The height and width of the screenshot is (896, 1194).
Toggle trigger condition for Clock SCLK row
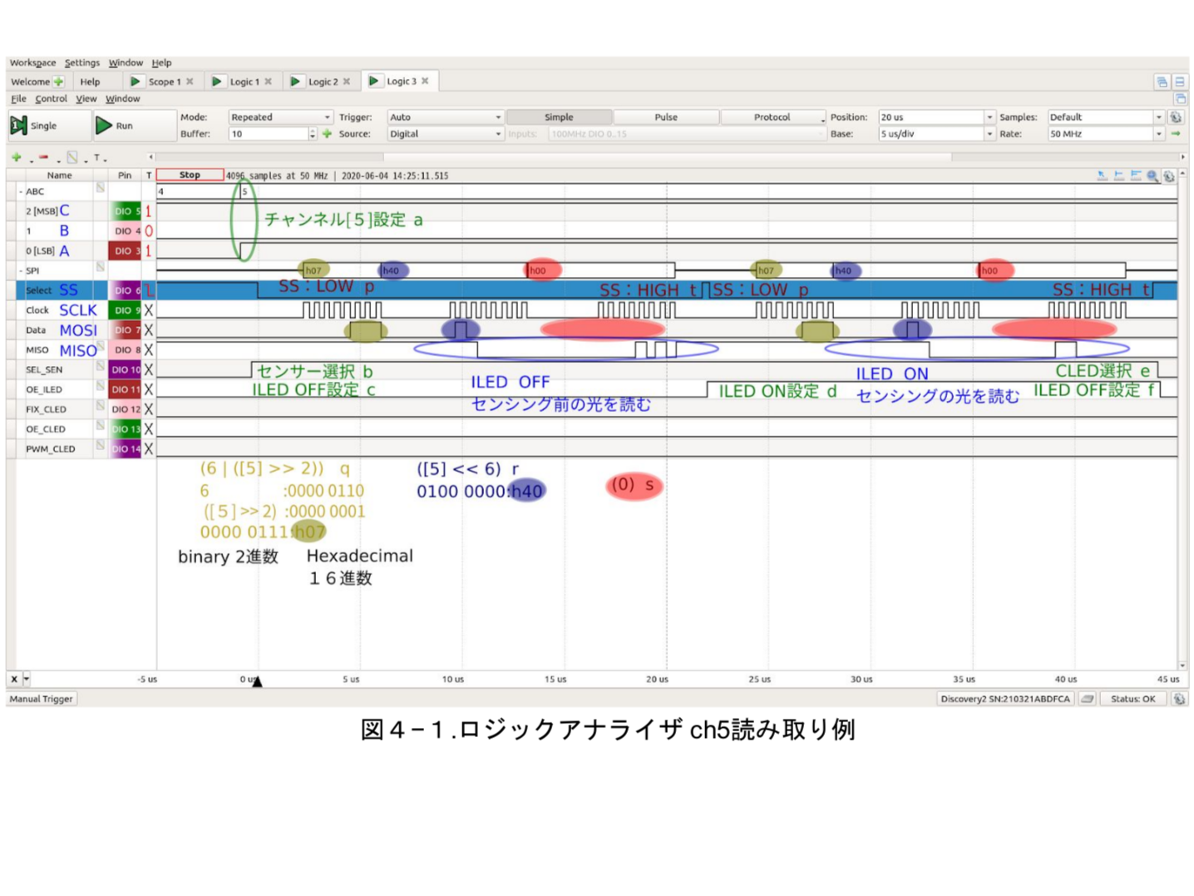149,310
